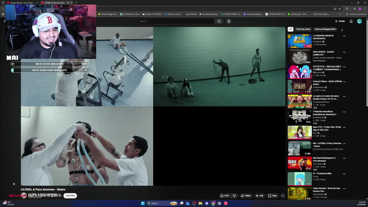This screenshot has width=368, height=207.
Task: Click the Windows taskbar search box
Action: tap(162, 203)
